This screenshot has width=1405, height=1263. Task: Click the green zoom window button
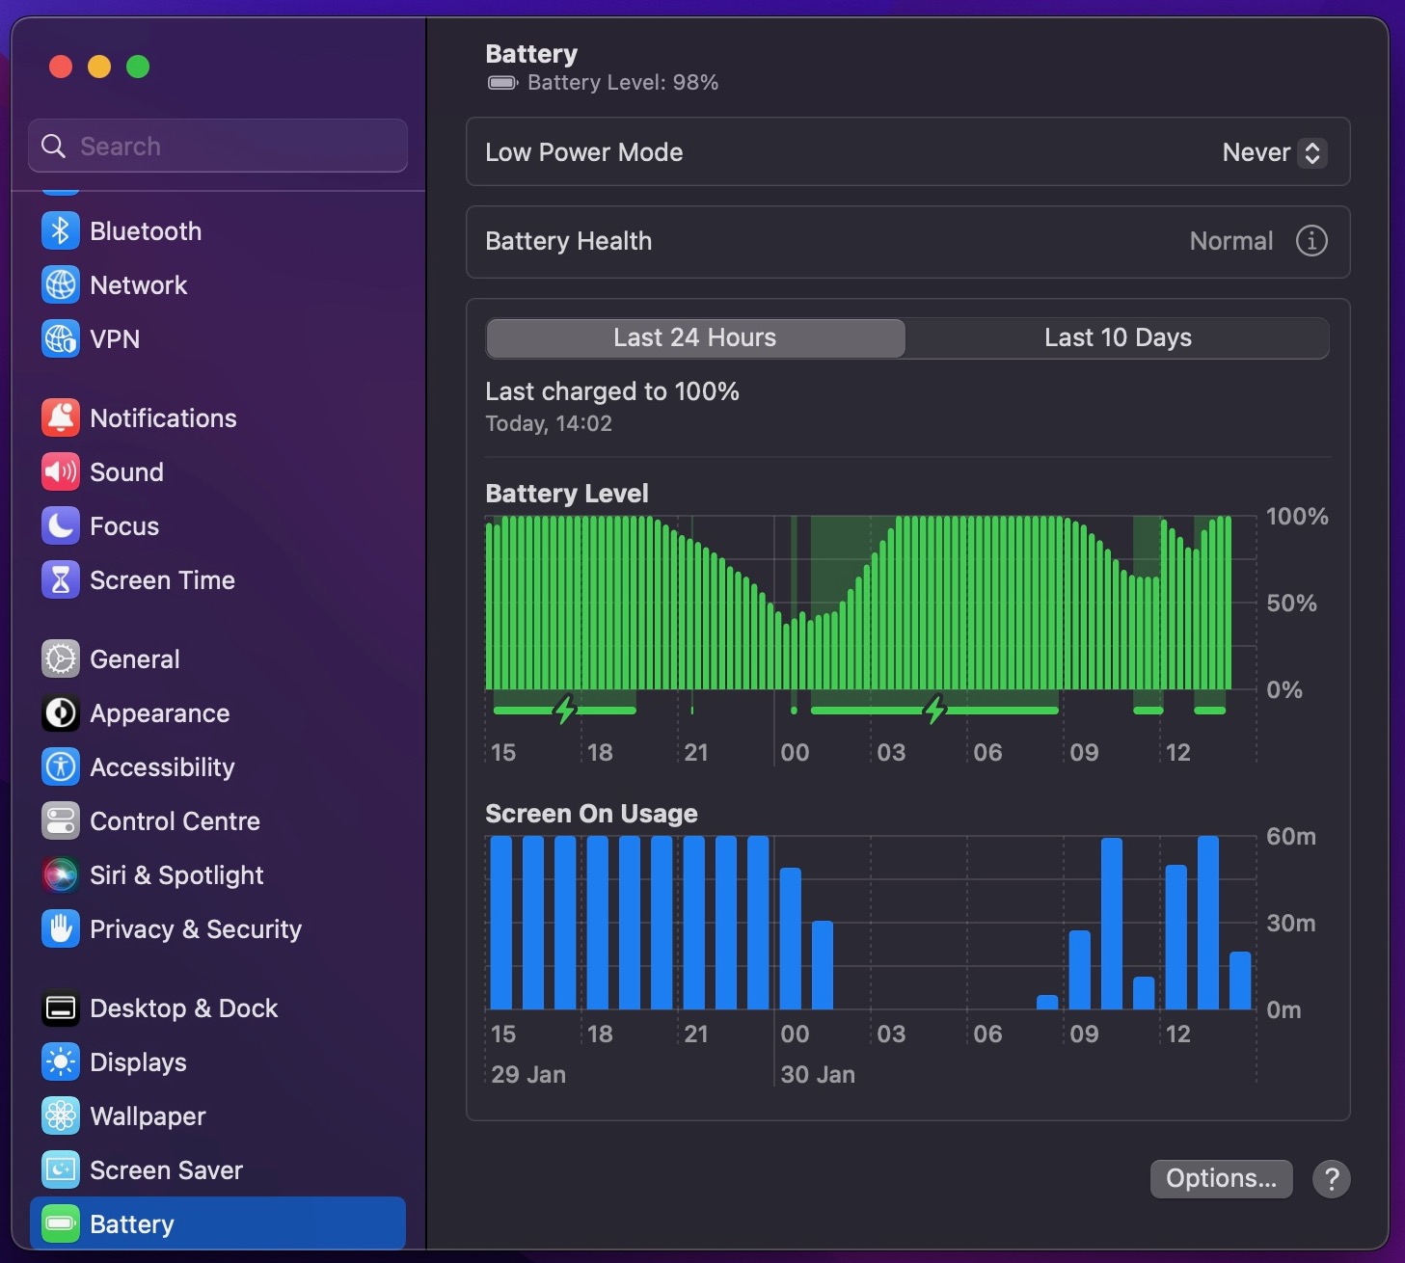coord(138,67)
